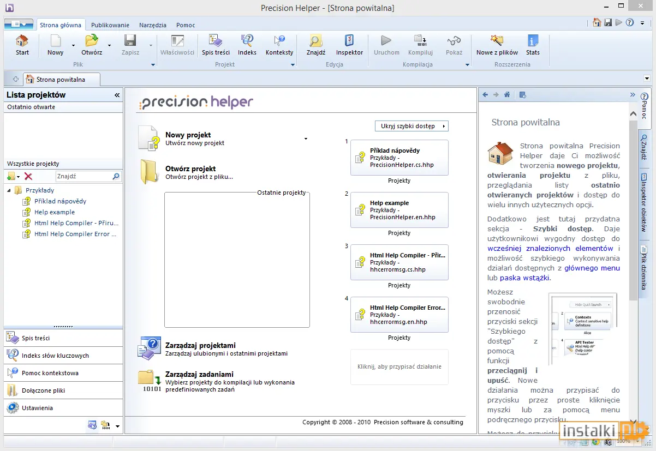Click the Pokaż glasses icon
The width and height of the screenshot is (656, 451).
[454, 41]
